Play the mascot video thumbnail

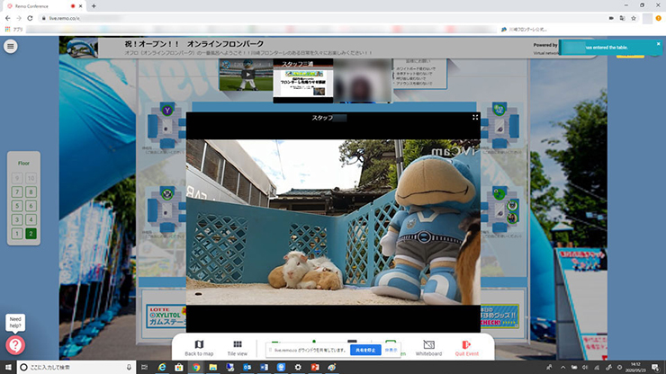pyautogui.click(x=247, y=75)
